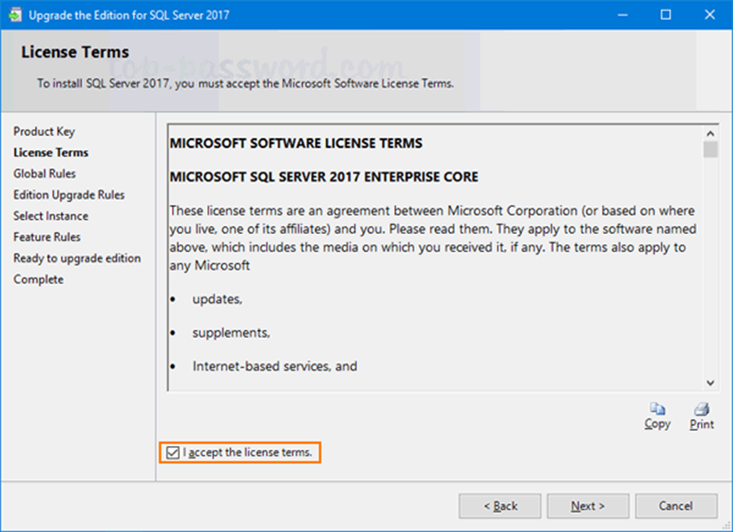Click the SQL Server setup icon in title bar
This screenshot has height=532, width=733.
pos(15,15)
